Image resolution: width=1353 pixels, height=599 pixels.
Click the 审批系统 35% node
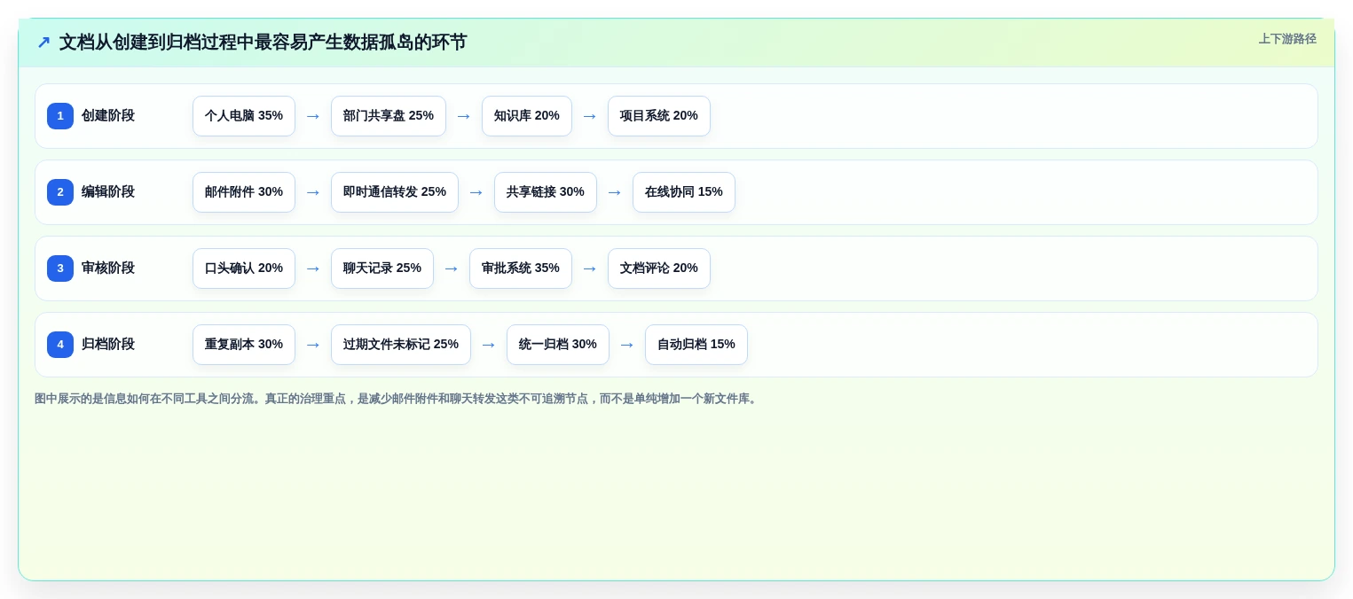coord(521,268)
